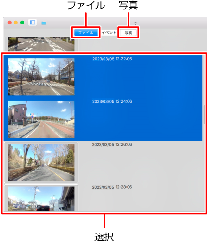The image size is (208, 245).
Task: Switch to the イベント tab
Action: [x=109, y=33]
